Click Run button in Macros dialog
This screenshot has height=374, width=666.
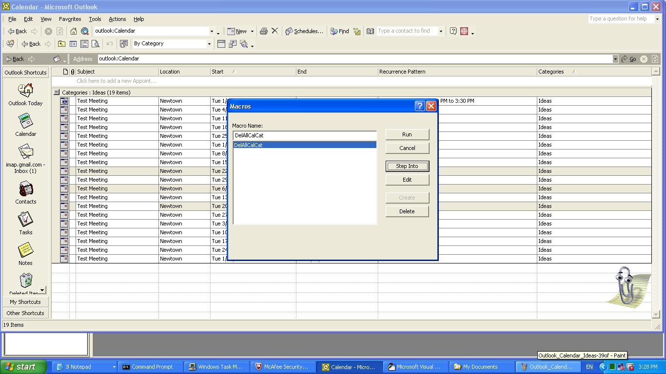pos(407,134)
